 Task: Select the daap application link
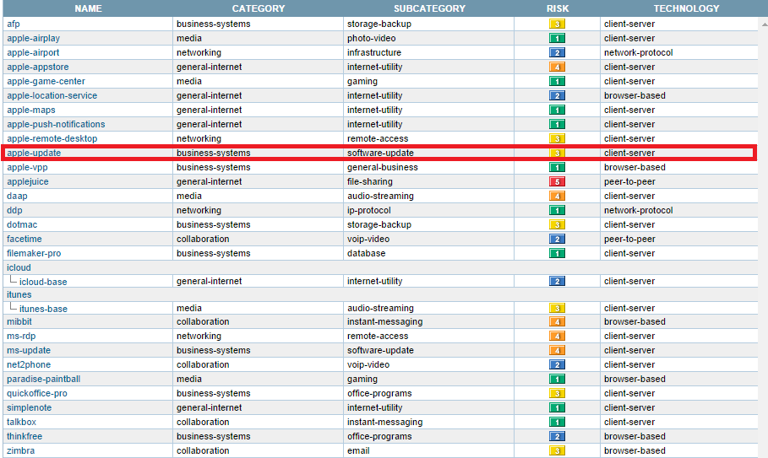coord(17,196)
